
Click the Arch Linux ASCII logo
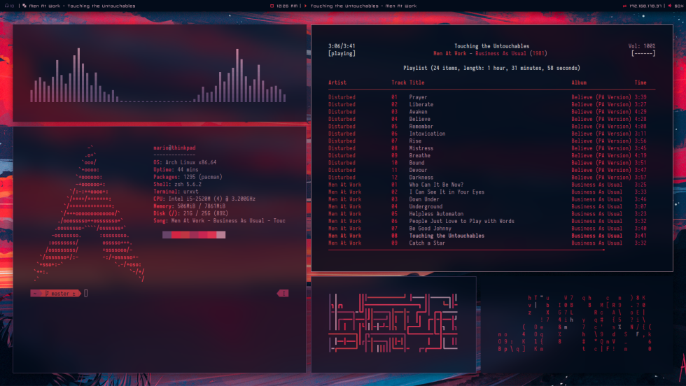tap(90, 213)
